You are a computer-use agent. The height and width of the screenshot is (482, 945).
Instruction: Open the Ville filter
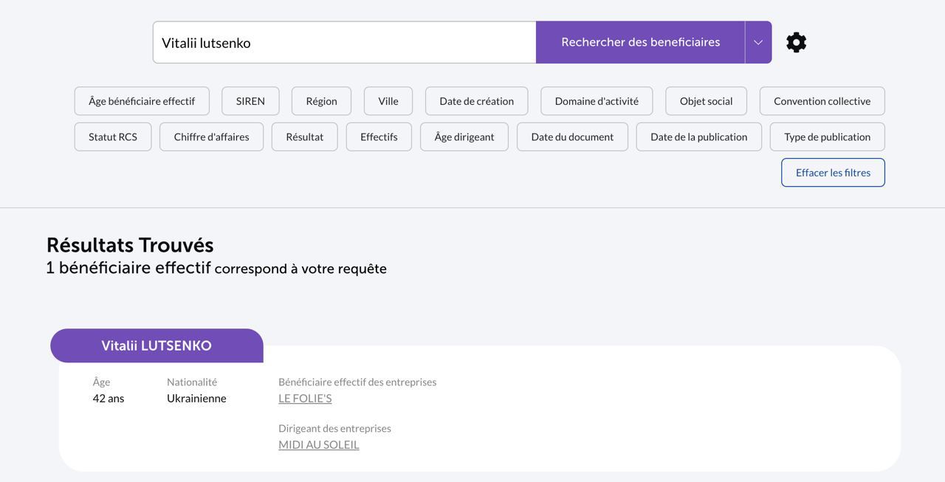388,101
